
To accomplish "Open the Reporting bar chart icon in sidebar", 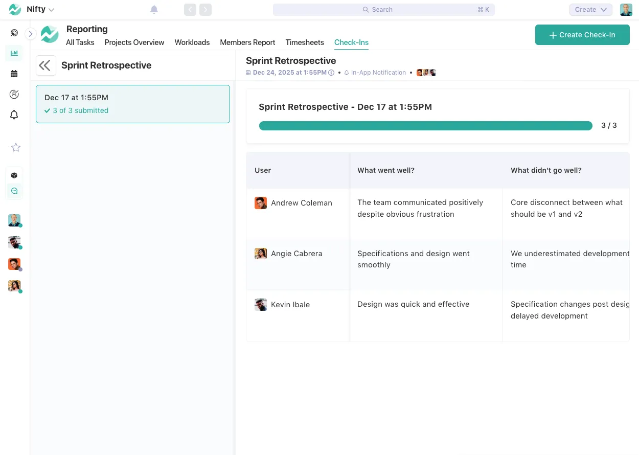I will 14,53.
